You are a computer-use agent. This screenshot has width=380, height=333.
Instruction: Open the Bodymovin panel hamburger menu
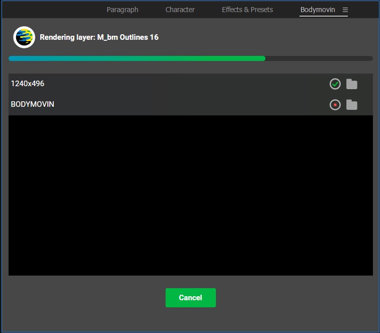(x=345, y=10)
